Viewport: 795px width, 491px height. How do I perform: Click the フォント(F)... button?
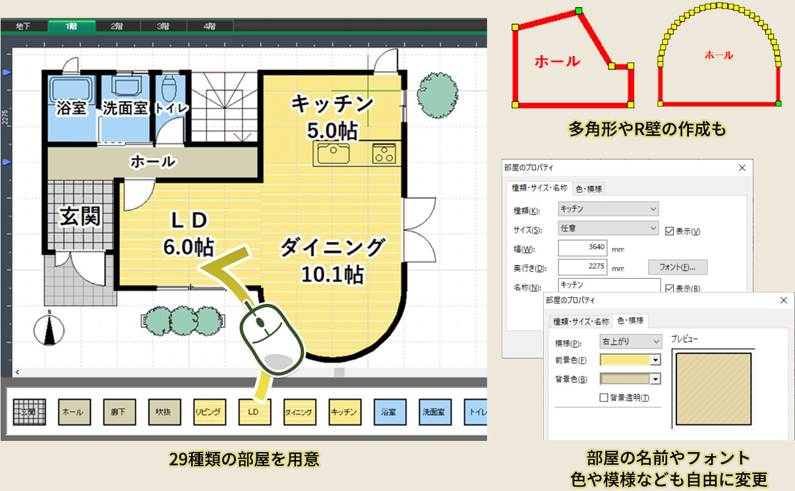(678, 267)
